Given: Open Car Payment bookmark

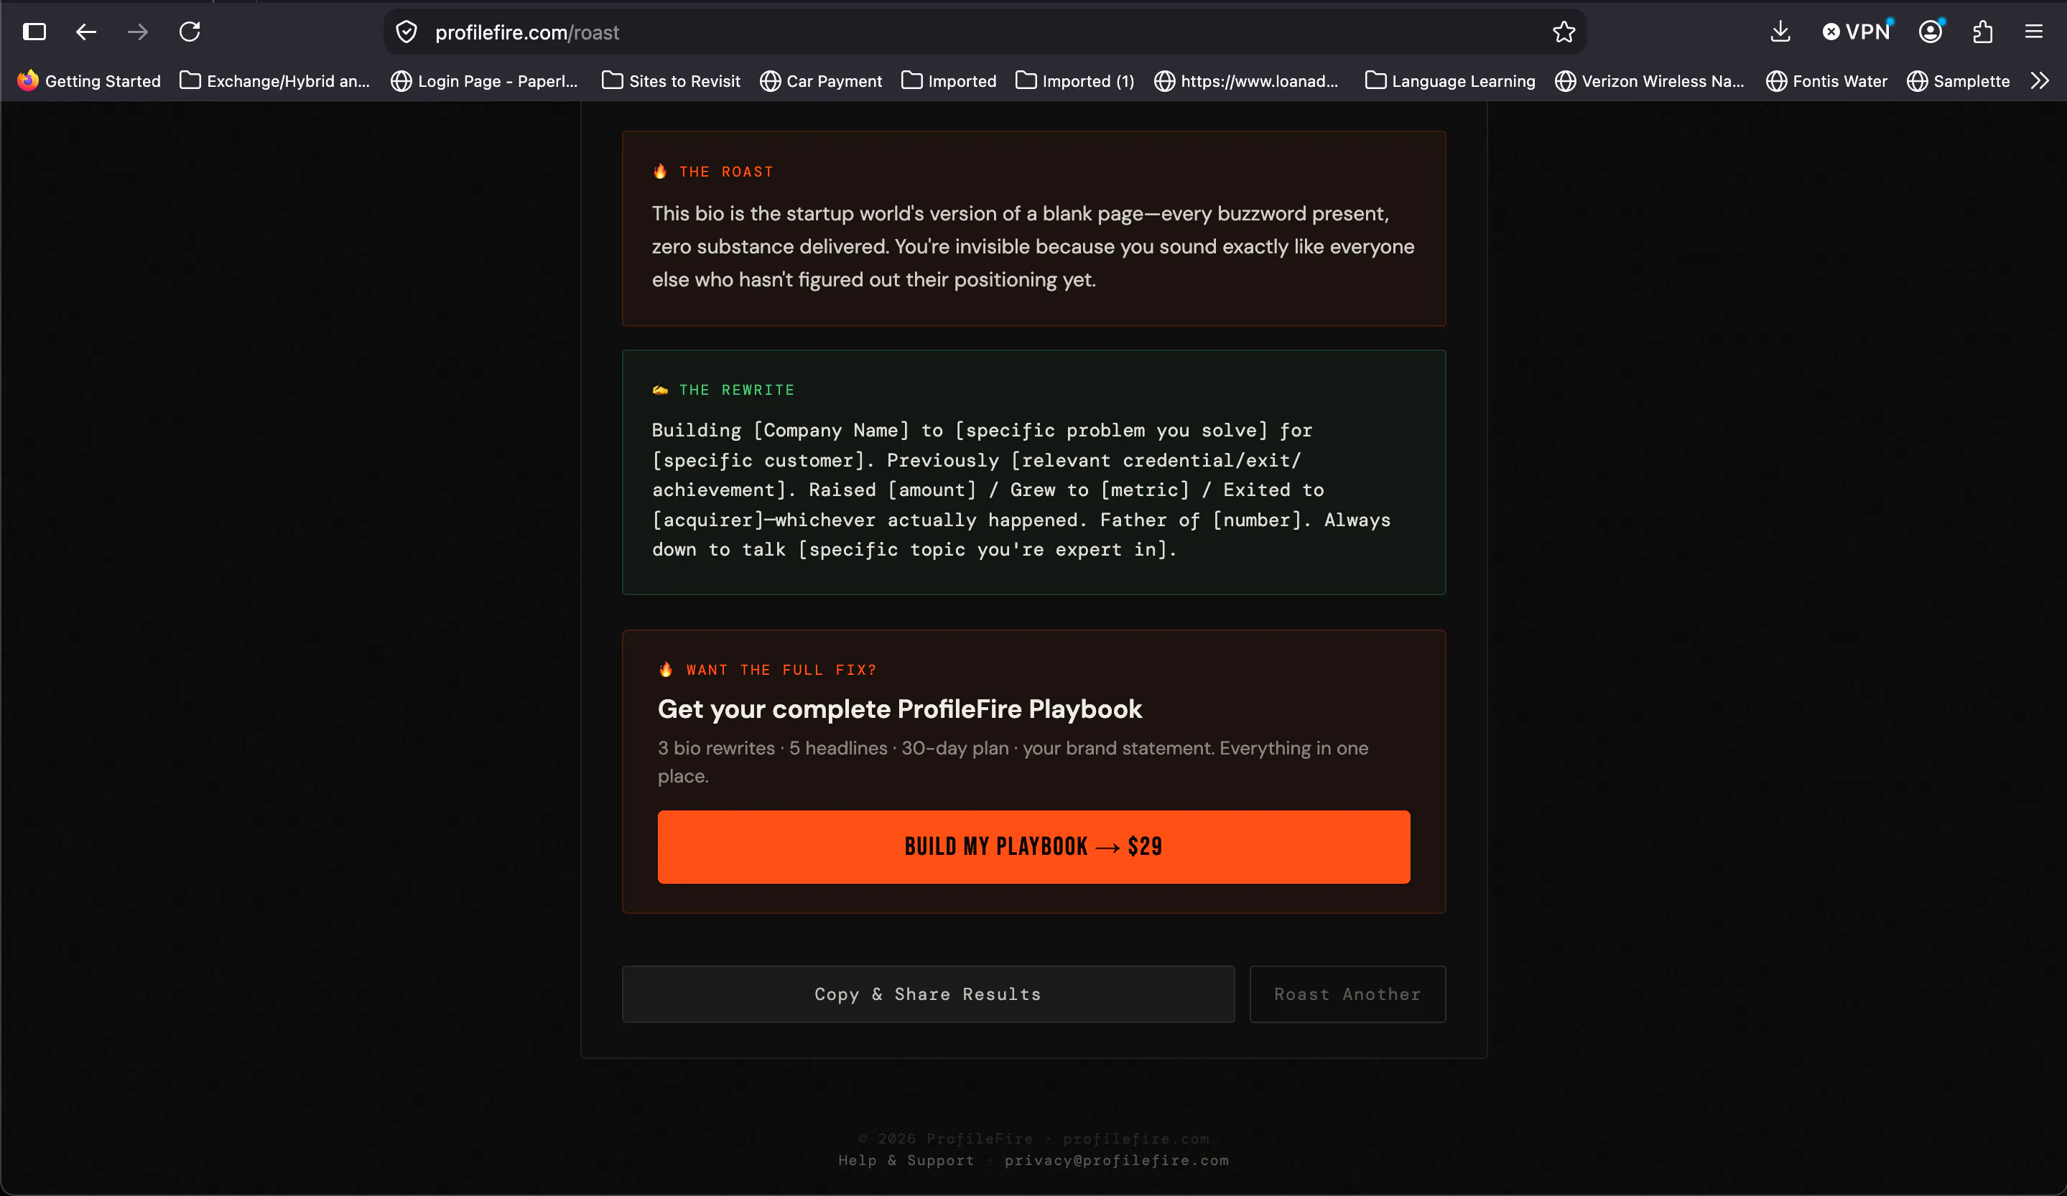Looking at the screenshot, I should 821,80.
